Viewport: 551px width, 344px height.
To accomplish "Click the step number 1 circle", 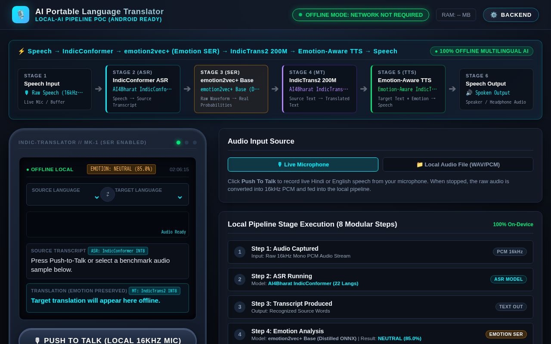I will point(240,252).
